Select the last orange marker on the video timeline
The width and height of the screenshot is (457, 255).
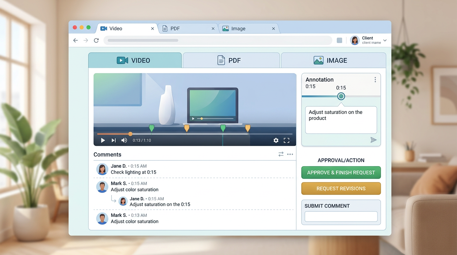248,128
